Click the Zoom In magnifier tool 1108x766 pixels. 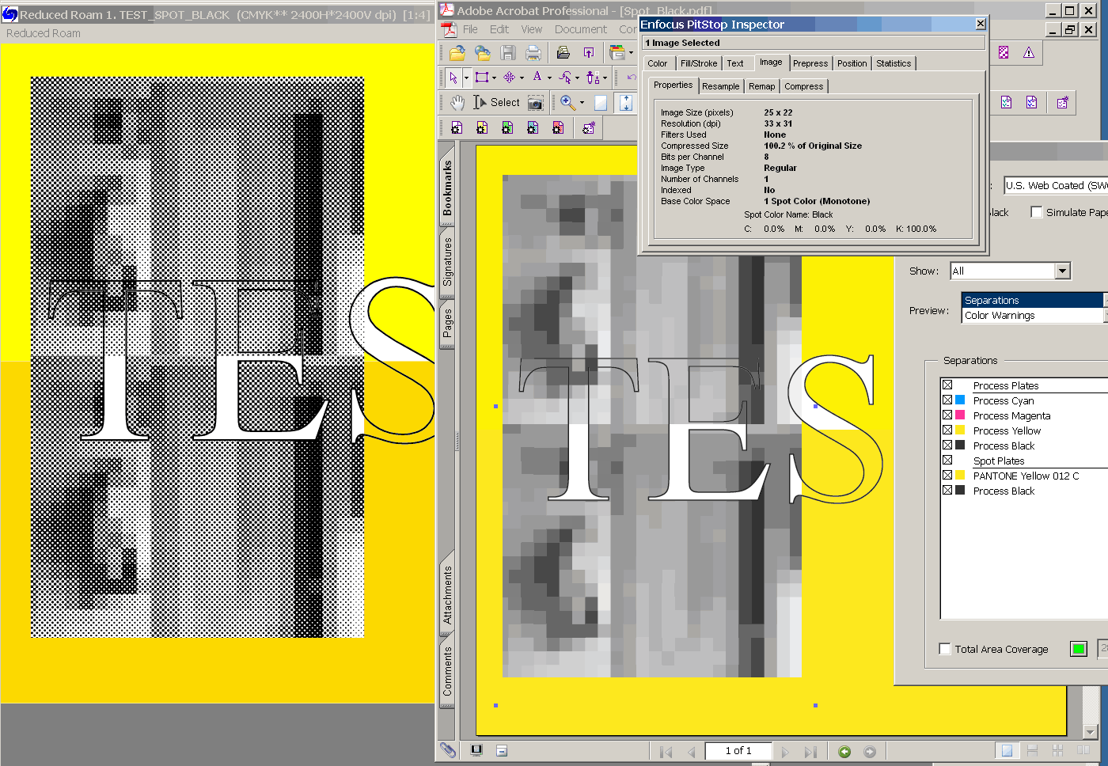[567, 103]
